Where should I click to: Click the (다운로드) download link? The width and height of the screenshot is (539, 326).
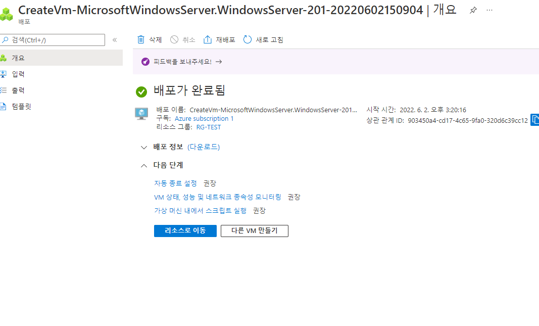point(204,147)
